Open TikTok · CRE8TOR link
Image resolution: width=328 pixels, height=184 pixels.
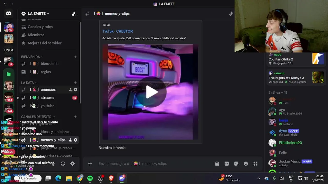[x=118, y=31]
